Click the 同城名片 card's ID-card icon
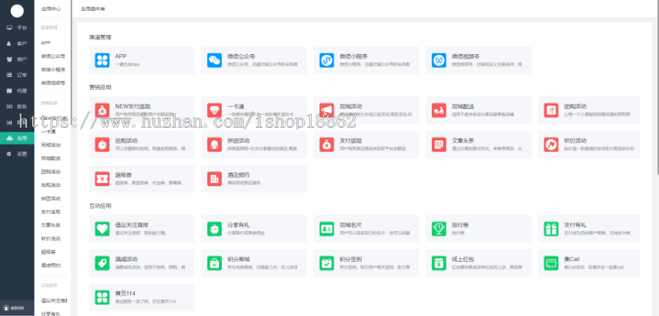 (x=327, y=229)
